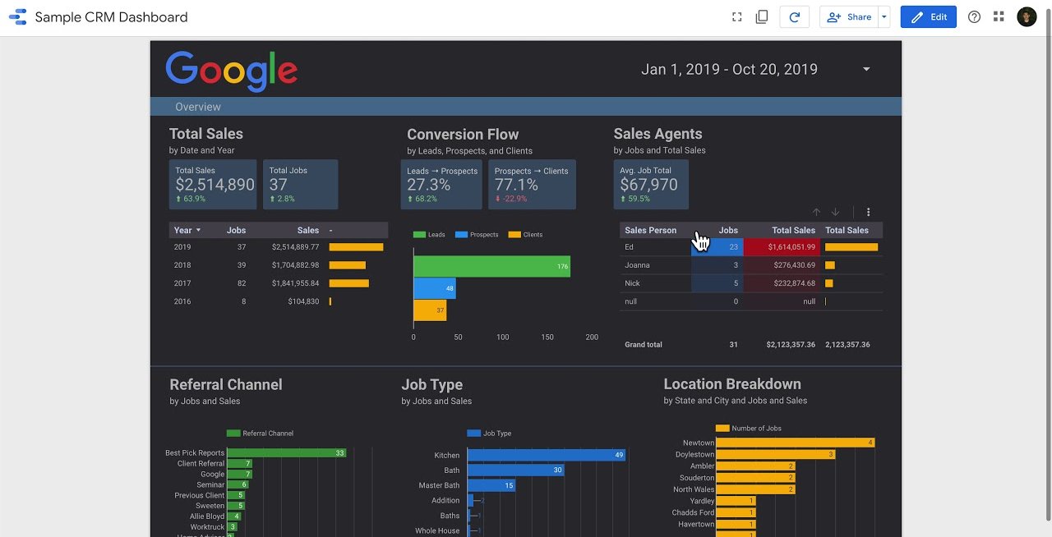The image size is (1052, 537).
Task: Click the Share button
Action: [849, 17]
